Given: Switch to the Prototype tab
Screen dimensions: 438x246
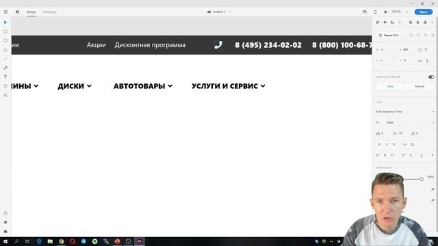Looking at the screenshot, I should pos(50,12).
